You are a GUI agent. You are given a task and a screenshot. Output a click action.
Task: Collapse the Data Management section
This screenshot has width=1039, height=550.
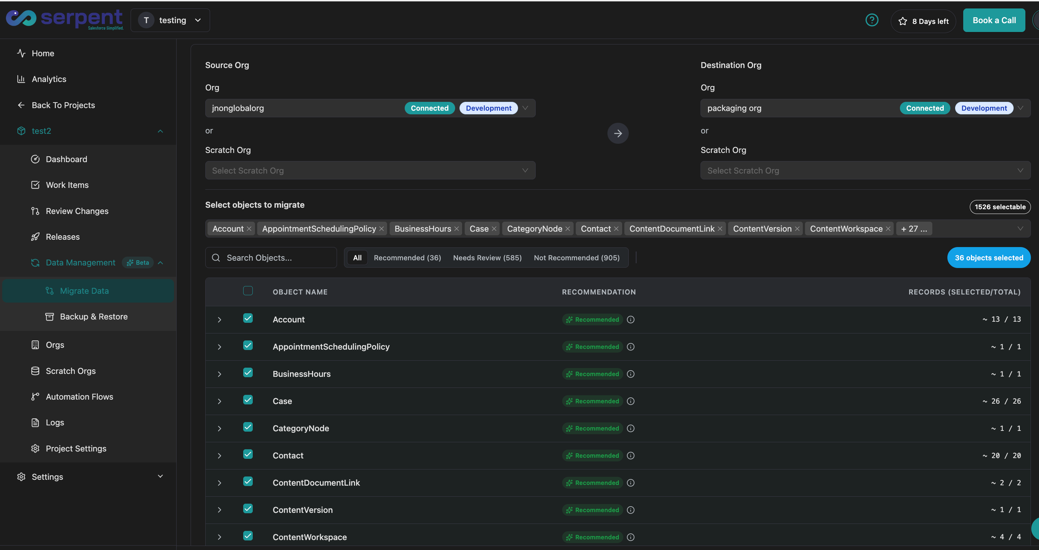[x=160, y=263]
